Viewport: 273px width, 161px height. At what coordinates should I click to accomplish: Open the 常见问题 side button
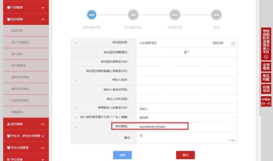pyautogui.click(x=266, y=78)
